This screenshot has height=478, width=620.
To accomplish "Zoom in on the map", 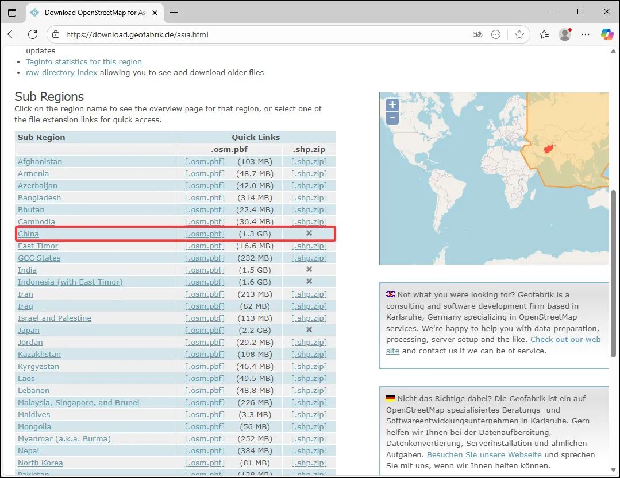I will tap(392, 104).
